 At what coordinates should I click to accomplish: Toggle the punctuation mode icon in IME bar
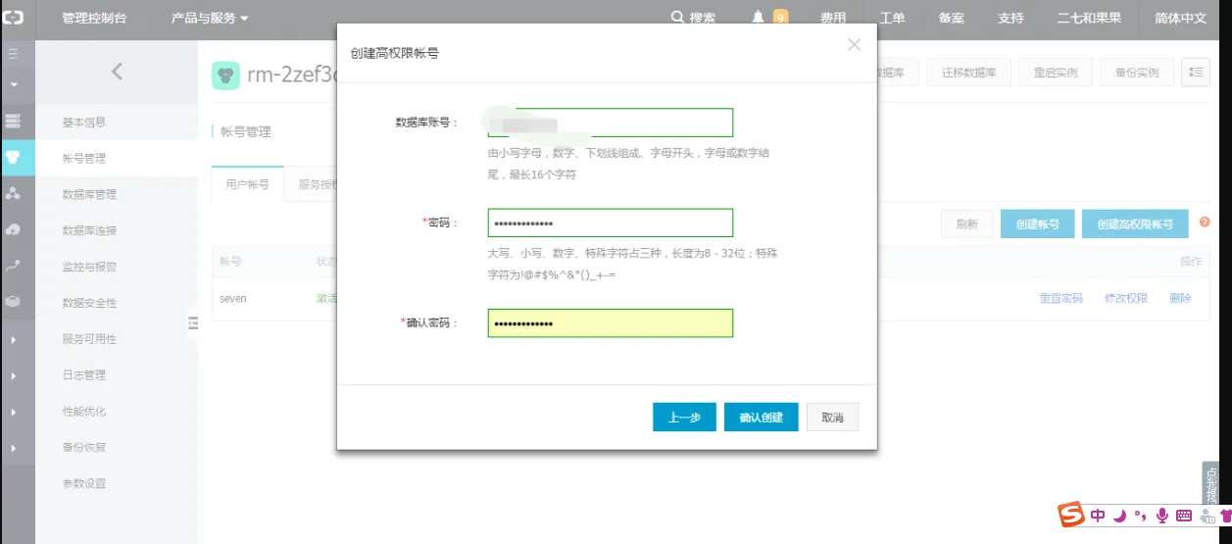click(1140, 516)
